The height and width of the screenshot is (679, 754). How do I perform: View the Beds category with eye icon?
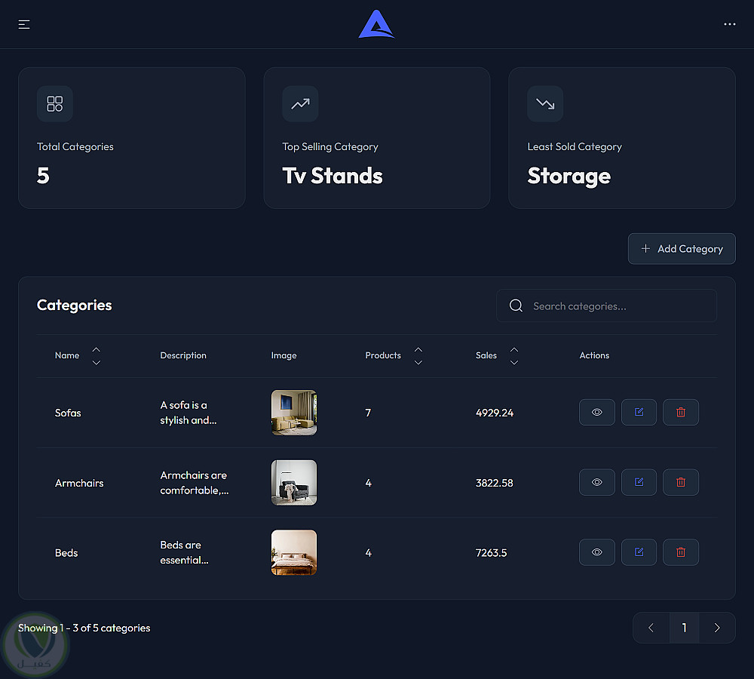tap(596, 552)
